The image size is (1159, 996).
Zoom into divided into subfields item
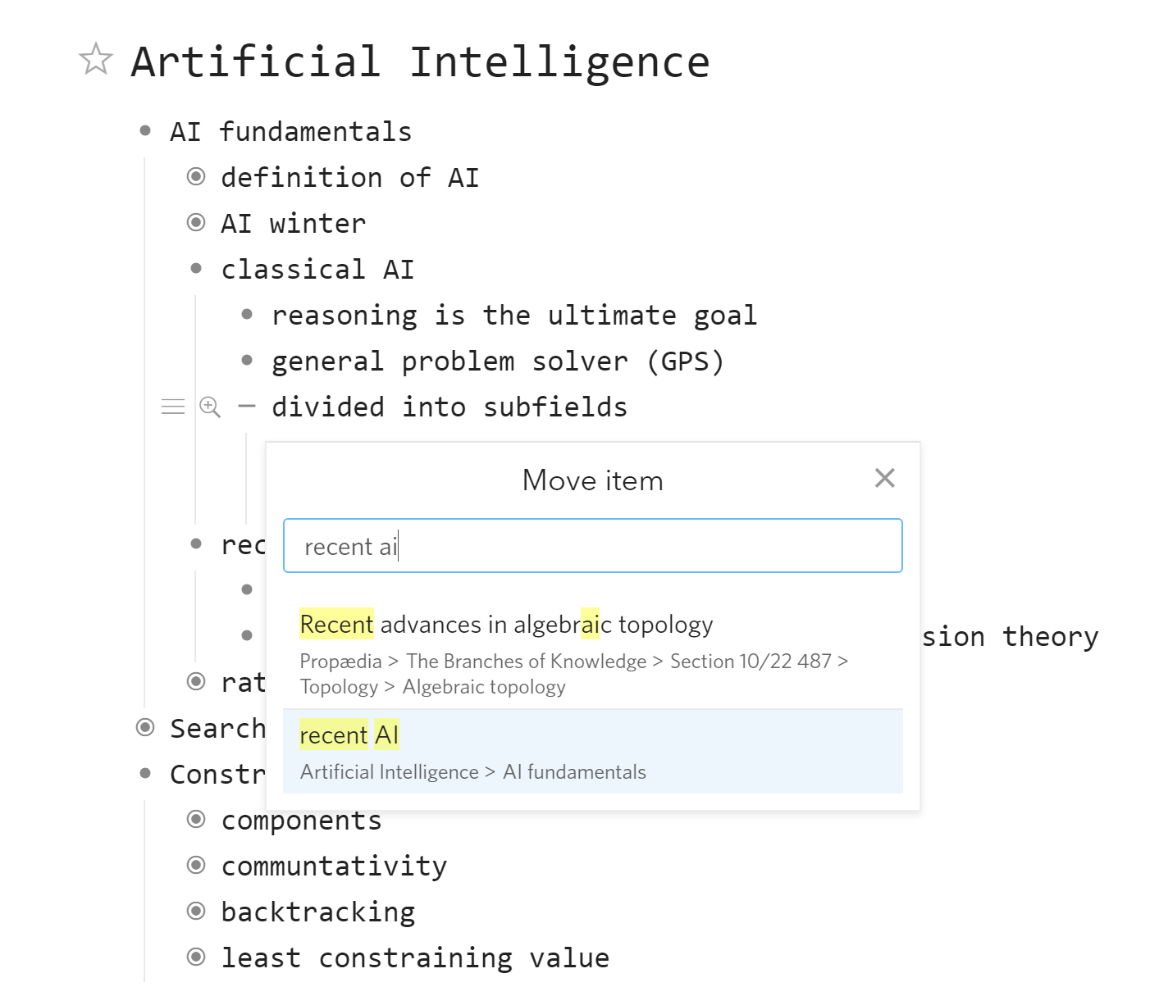coord(210,407)
